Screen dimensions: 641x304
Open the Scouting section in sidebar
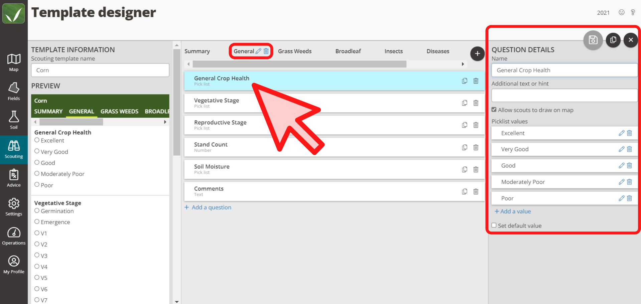(14, 149)
